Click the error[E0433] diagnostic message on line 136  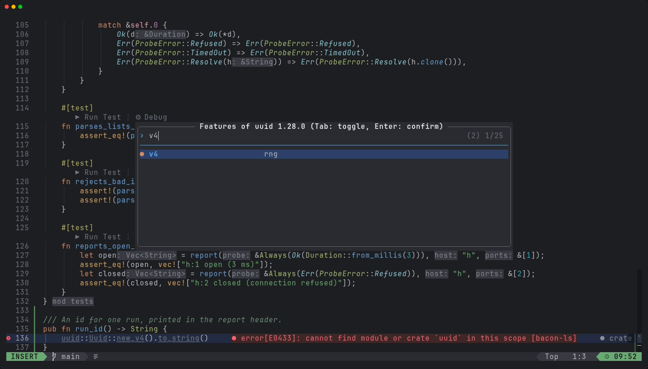pyautogui.click(x=409, y=338)
